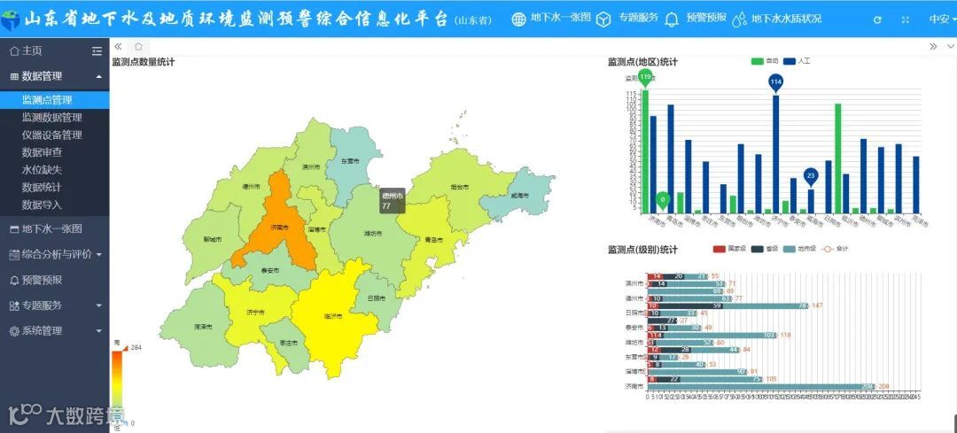
Task: Open the tab options dropdown chevron
Action: (950, 46)
